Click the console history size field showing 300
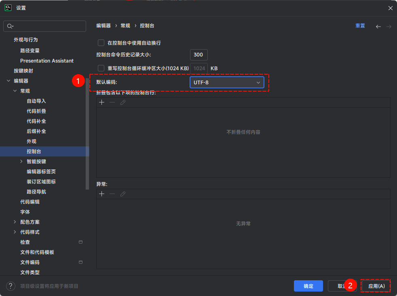This screenshot has width=397, height=296. 198,55
